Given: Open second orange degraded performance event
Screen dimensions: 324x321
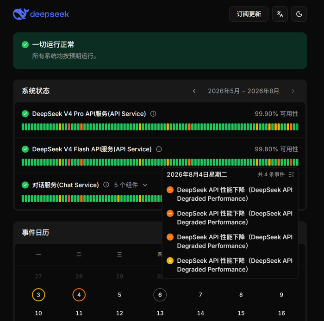Looking at the screenshot, I should 230,218.
